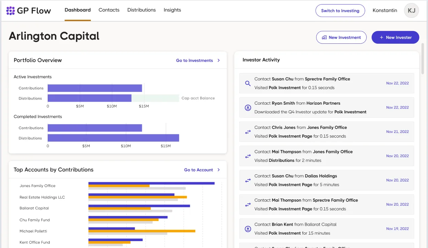
Task: Click the orange bar for Michael Polletti
Action: [142, 231]
